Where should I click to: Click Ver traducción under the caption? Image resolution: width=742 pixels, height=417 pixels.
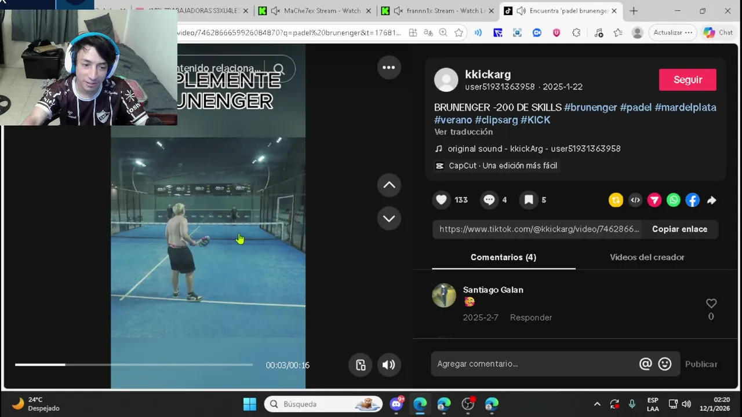[463, 132]
